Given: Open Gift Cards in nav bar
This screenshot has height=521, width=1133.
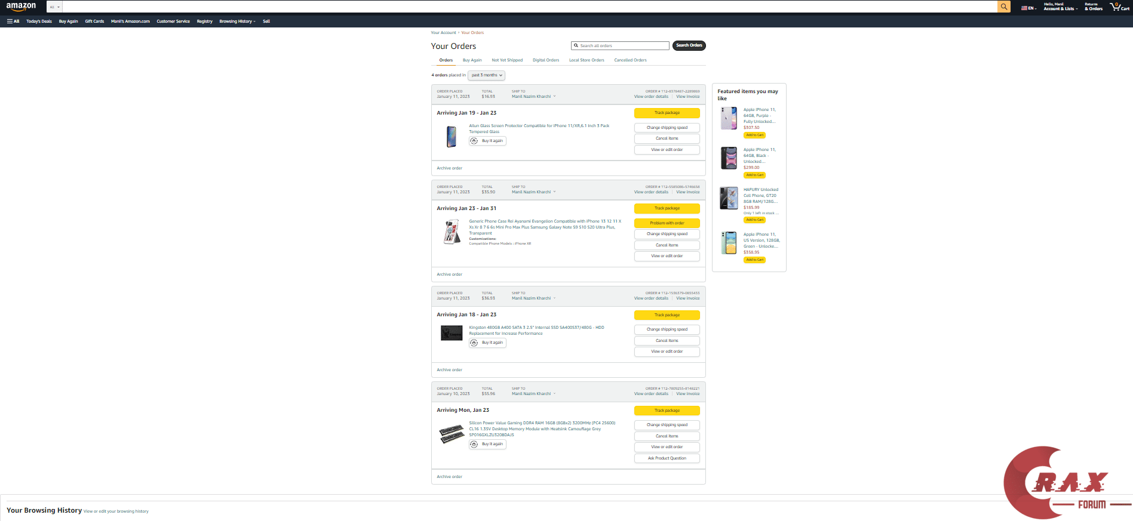Looking at the screenshot, I should point(94,21).
